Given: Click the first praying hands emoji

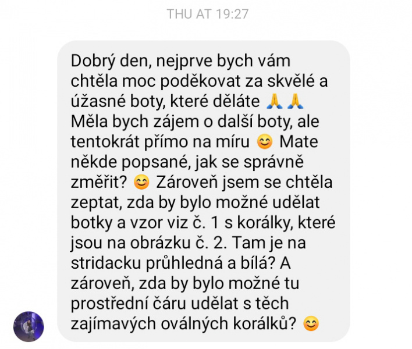Looking at the screenshot, I should tap(274, 101).
